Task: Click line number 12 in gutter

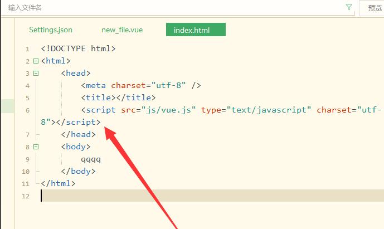Action: [x=25, y=196]
